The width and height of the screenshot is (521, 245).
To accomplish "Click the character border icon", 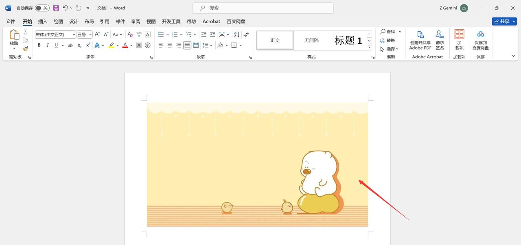I will click(148, 35).
